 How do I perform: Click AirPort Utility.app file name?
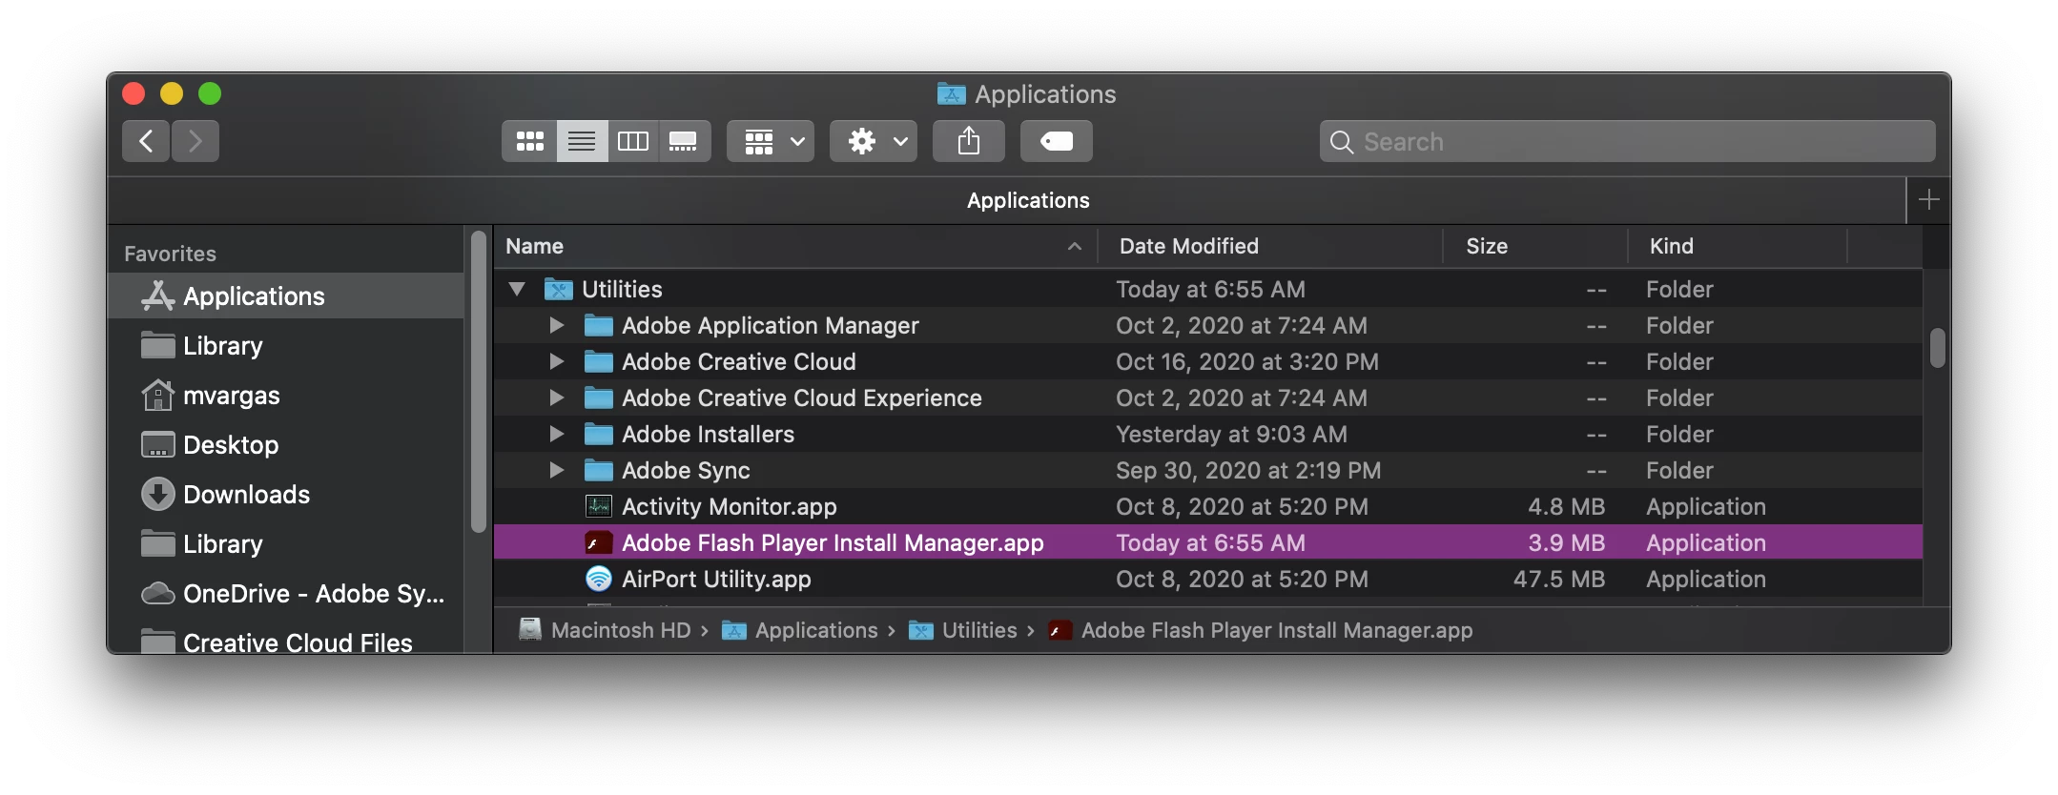(716, 579)
